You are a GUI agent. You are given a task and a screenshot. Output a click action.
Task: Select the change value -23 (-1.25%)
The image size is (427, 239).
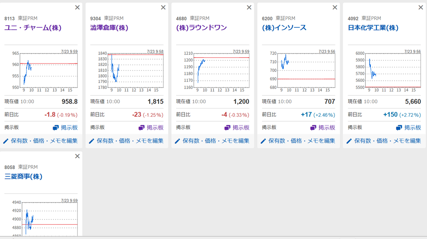[x=148, y=115]
